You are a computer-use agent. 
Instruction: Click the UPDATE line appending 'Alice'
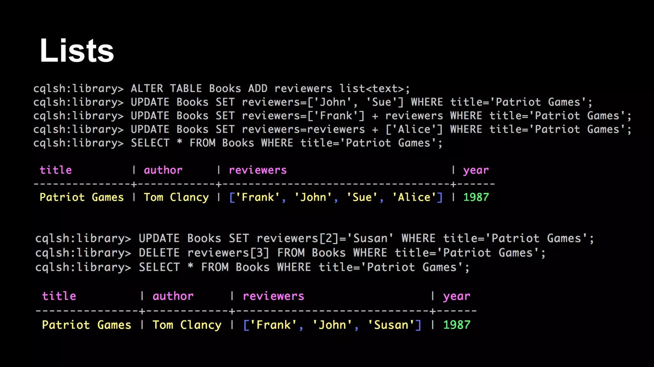tap(332, 130)
